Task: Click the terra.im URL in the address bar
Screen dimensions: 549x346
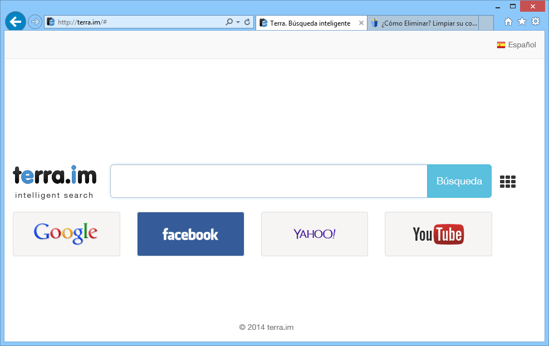Action: click(82, 22)
